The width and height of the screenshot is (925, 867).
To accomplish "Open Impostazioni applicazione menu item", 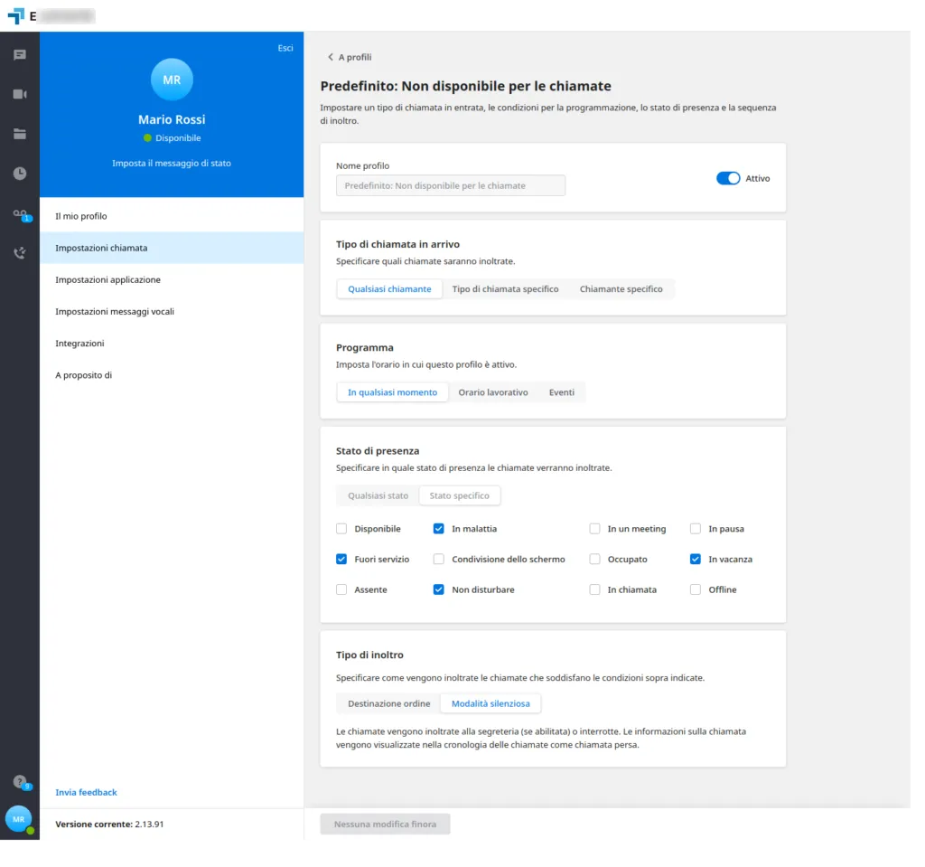I will [172, 280].
